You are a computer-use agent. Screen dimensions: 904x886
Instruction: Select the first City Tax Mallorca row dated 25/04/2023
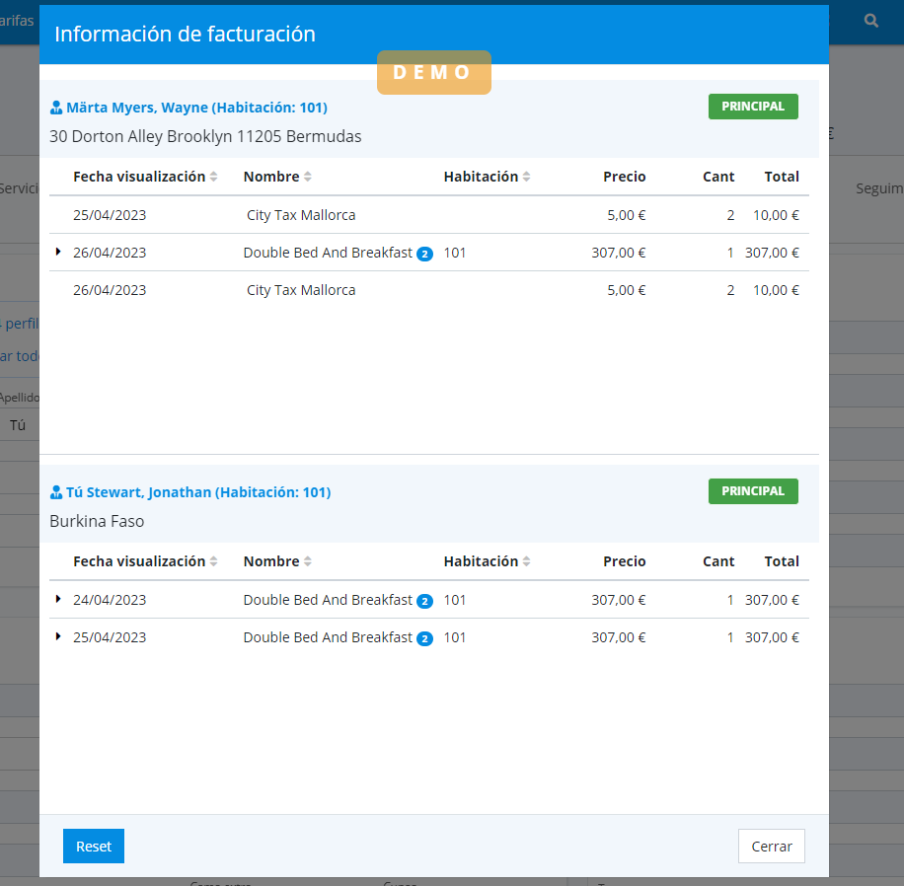(x=301, y=215)
